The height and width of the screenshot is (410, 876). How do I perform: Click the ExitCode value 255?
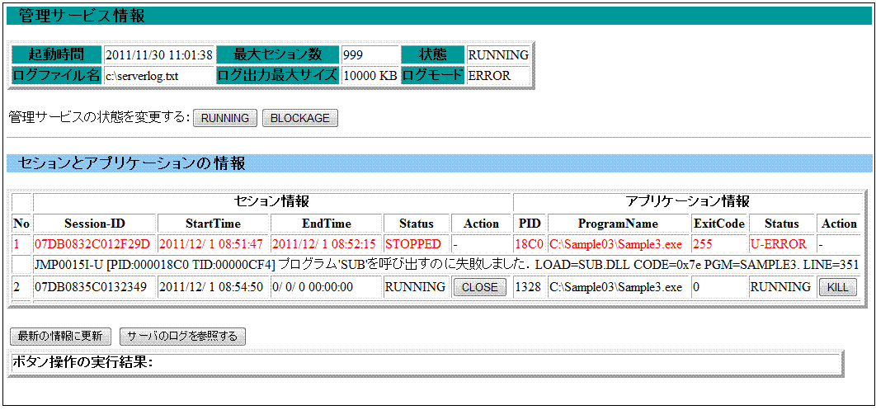click(702, 244)
